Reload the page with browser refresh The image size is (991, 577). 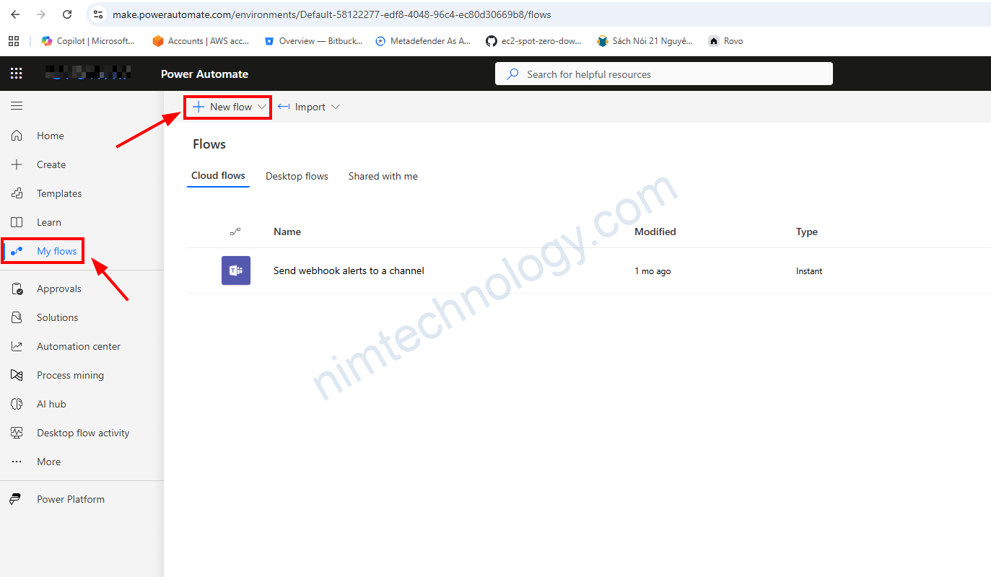(x=67, y=14)
